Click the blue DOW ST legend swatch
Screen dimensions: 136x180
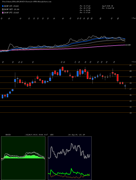pos(3,6)
